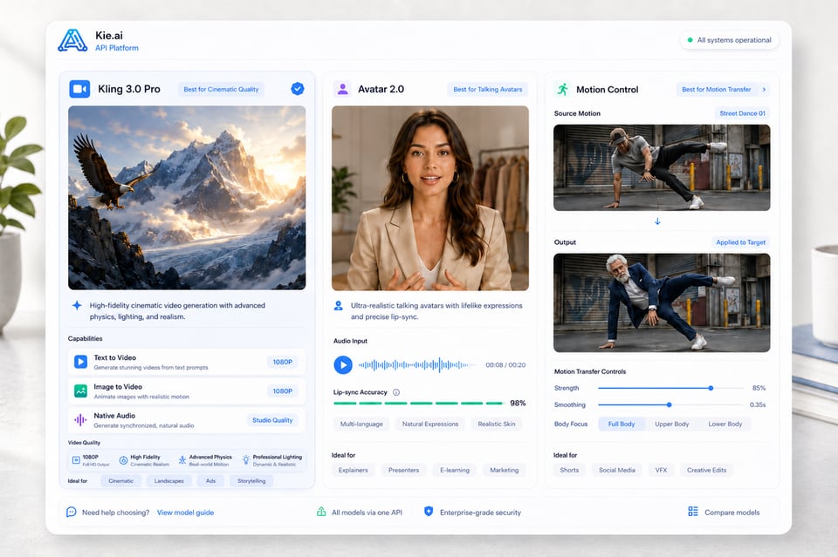Click the Avatar 2.0 person icon
This screenshot has height=557, width=838.
(342, 89)
